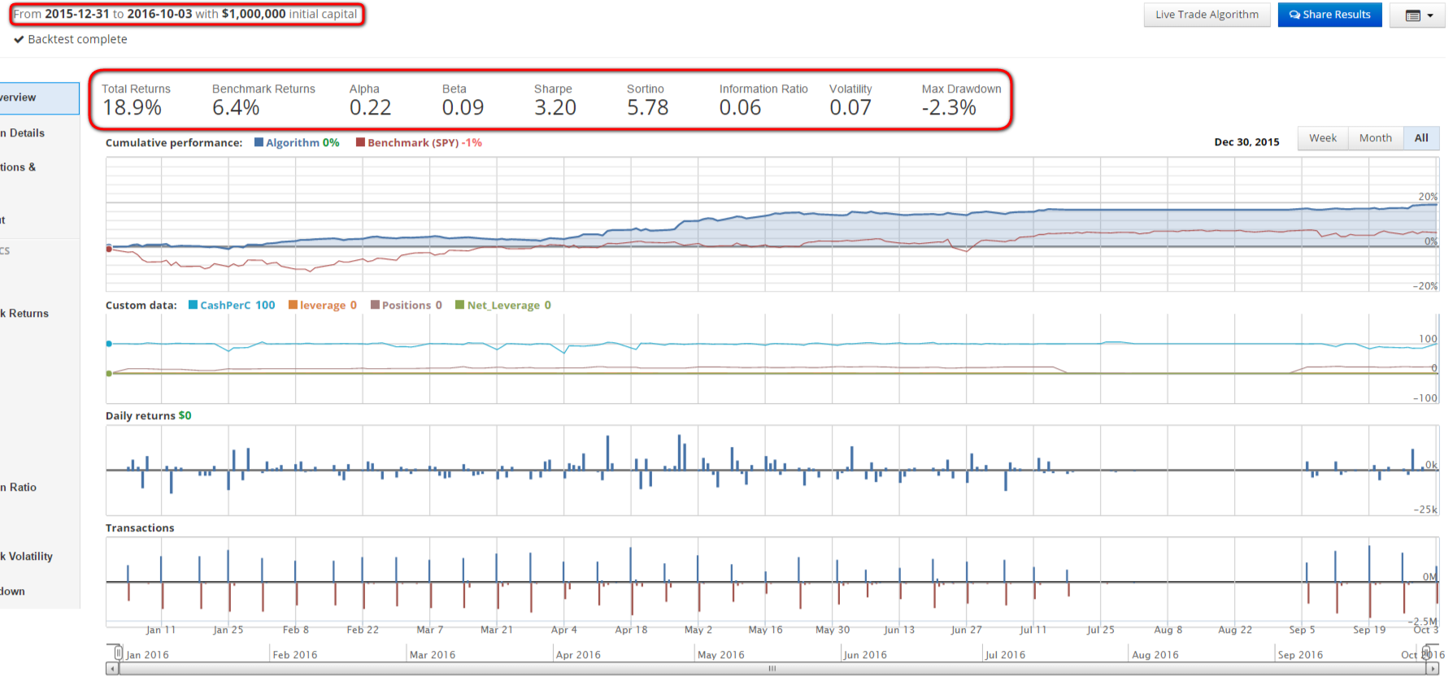Select the Week zoom range
The height and width of the screenshot is (685, 1453).
[x=1323, y=138]
